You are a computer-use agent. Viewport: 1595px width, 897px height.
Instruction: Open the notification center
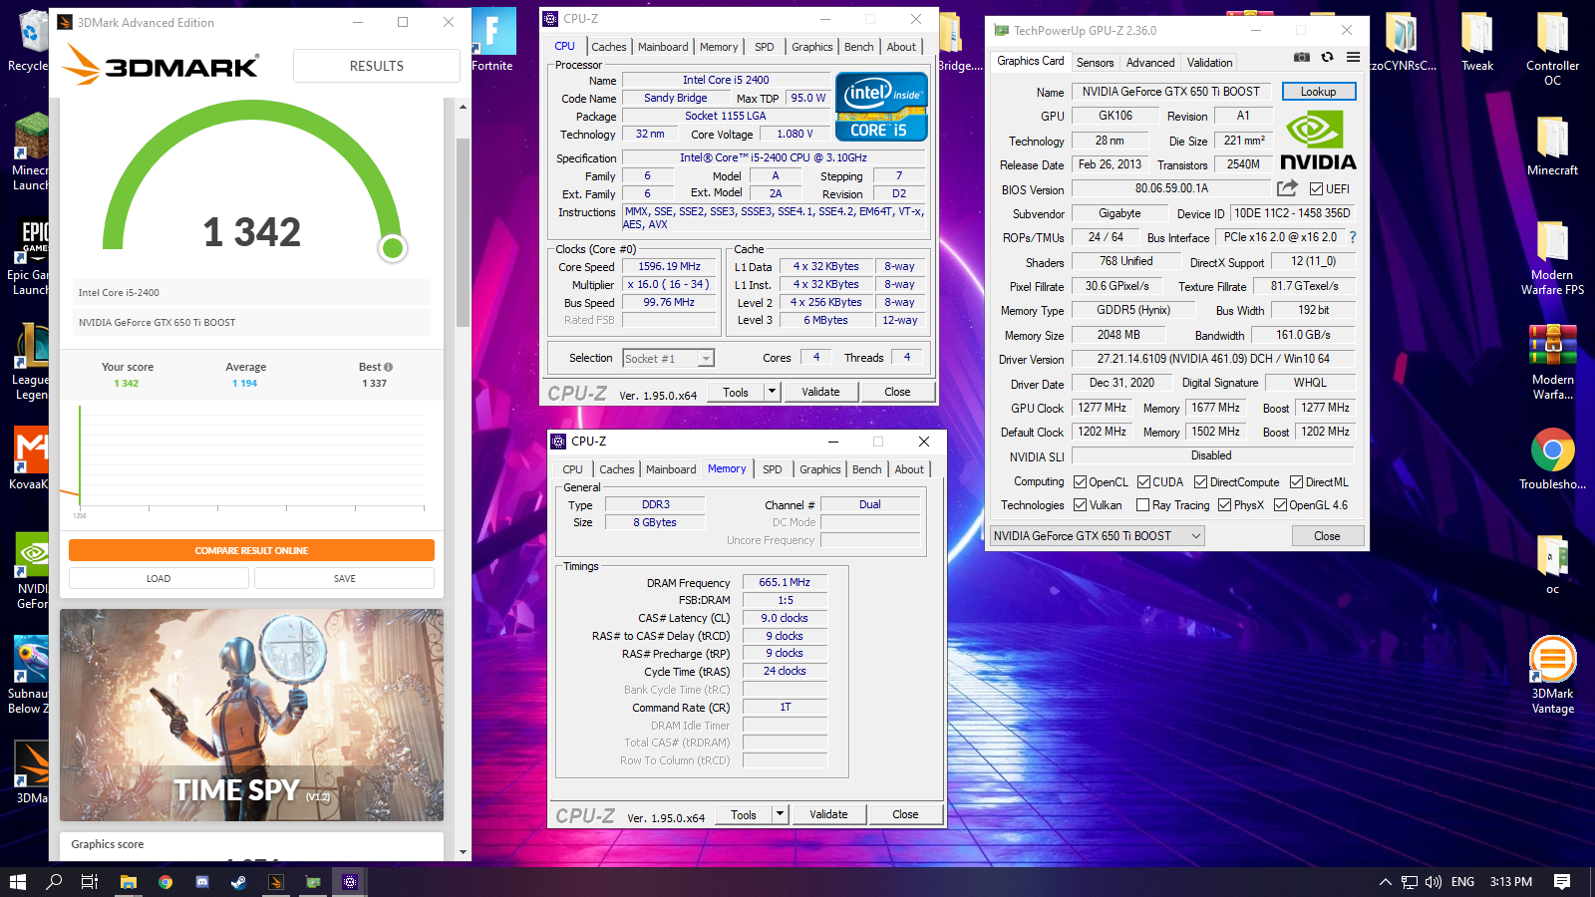[x=1562, y=882]
